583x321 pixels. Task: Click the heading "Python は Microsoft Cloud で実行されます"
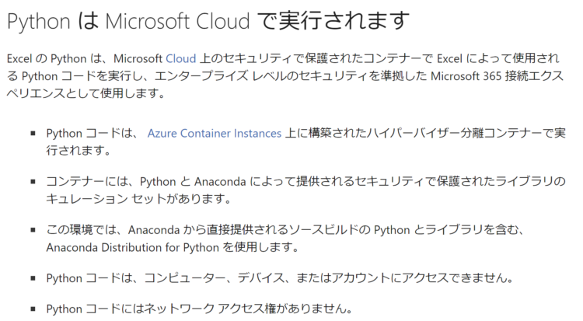tap(208, 20)
